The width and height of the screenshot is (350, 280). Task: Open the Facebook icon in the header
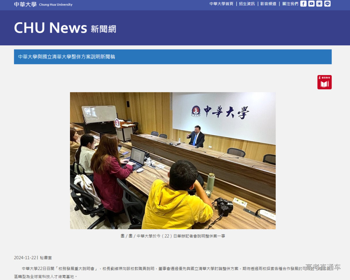(303, 4)
